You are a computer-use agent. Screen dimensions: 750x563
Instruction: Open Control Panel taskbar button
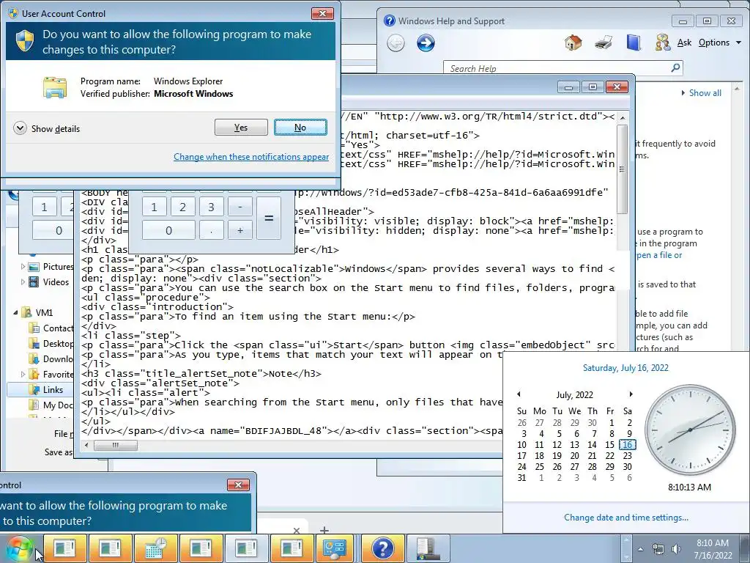pyautogui.click(x=335, y=548)
